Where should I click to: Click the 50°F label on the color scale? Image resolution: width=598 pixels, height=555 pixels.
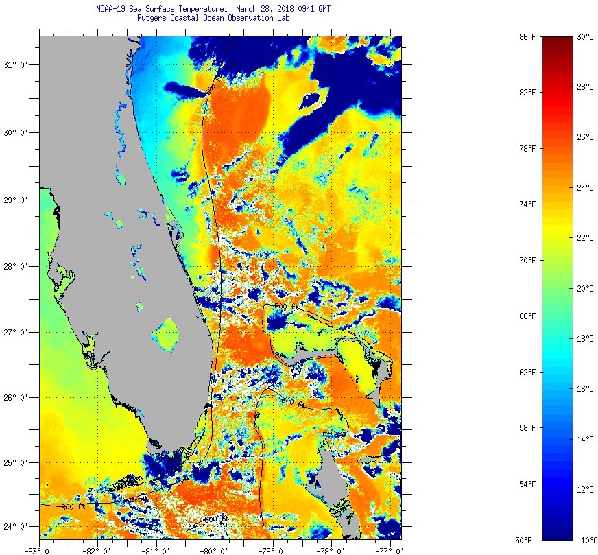pyautogui.click(x=527, y=540)
